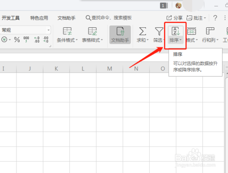Expand the 求和 dropdown arrow
The image size is (228, 173).
click(147, 40)
